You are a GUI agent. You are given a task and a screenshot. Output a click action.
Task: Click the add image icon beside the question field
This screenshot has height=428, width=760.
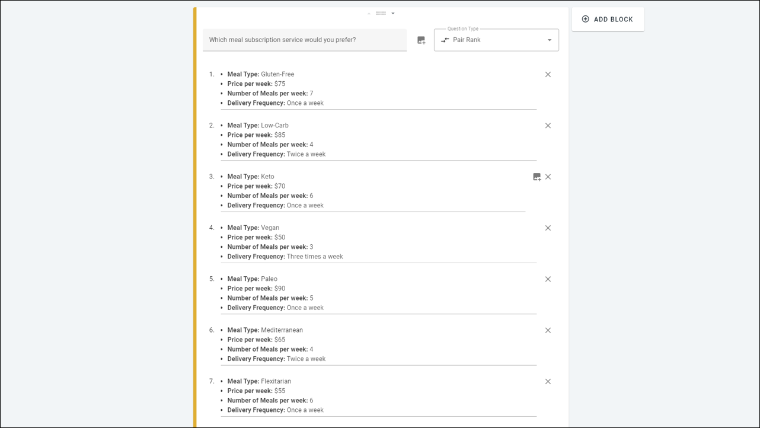click(x=421, y=40)
